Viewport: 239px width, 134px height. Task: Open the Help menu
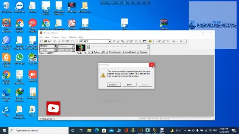click(81, 37)
